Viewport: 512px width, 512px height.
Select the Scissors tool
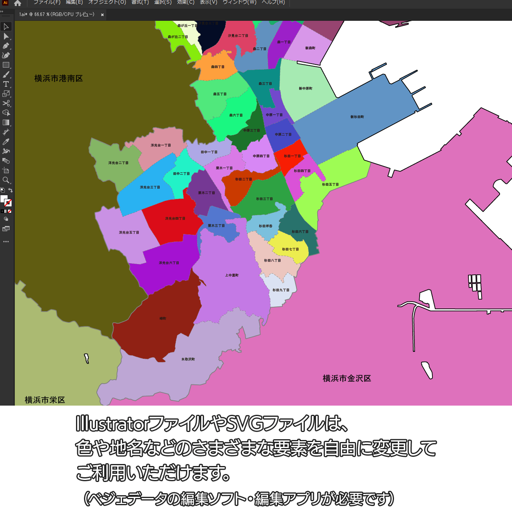tap(6, 104)
